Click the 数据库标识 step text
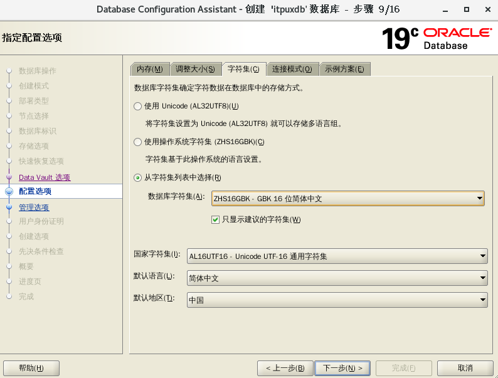498x378 pixels. (38, 131)
